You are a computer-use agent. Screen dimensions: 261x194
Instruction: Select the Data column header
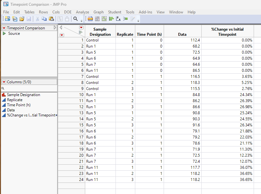point(182,32)
